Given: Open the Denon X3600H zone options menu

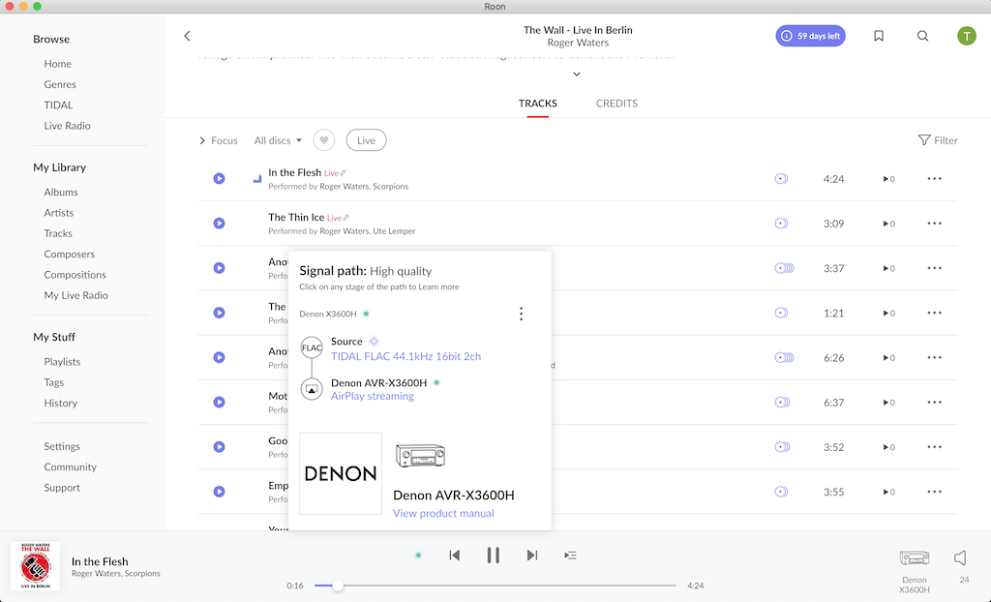Looking at the screenshot, I should click(x=521, y=314).
